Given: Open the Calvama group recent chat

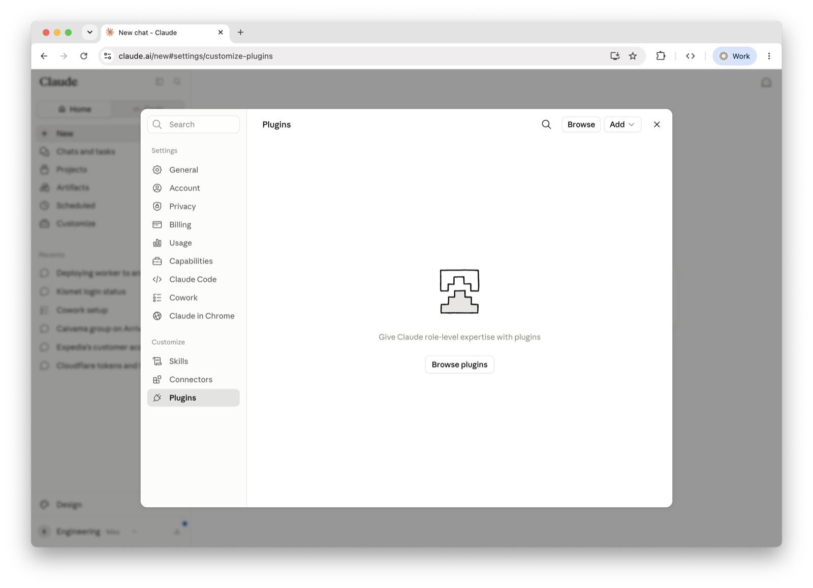Looking at the screenshot, I should pos(89,329).
